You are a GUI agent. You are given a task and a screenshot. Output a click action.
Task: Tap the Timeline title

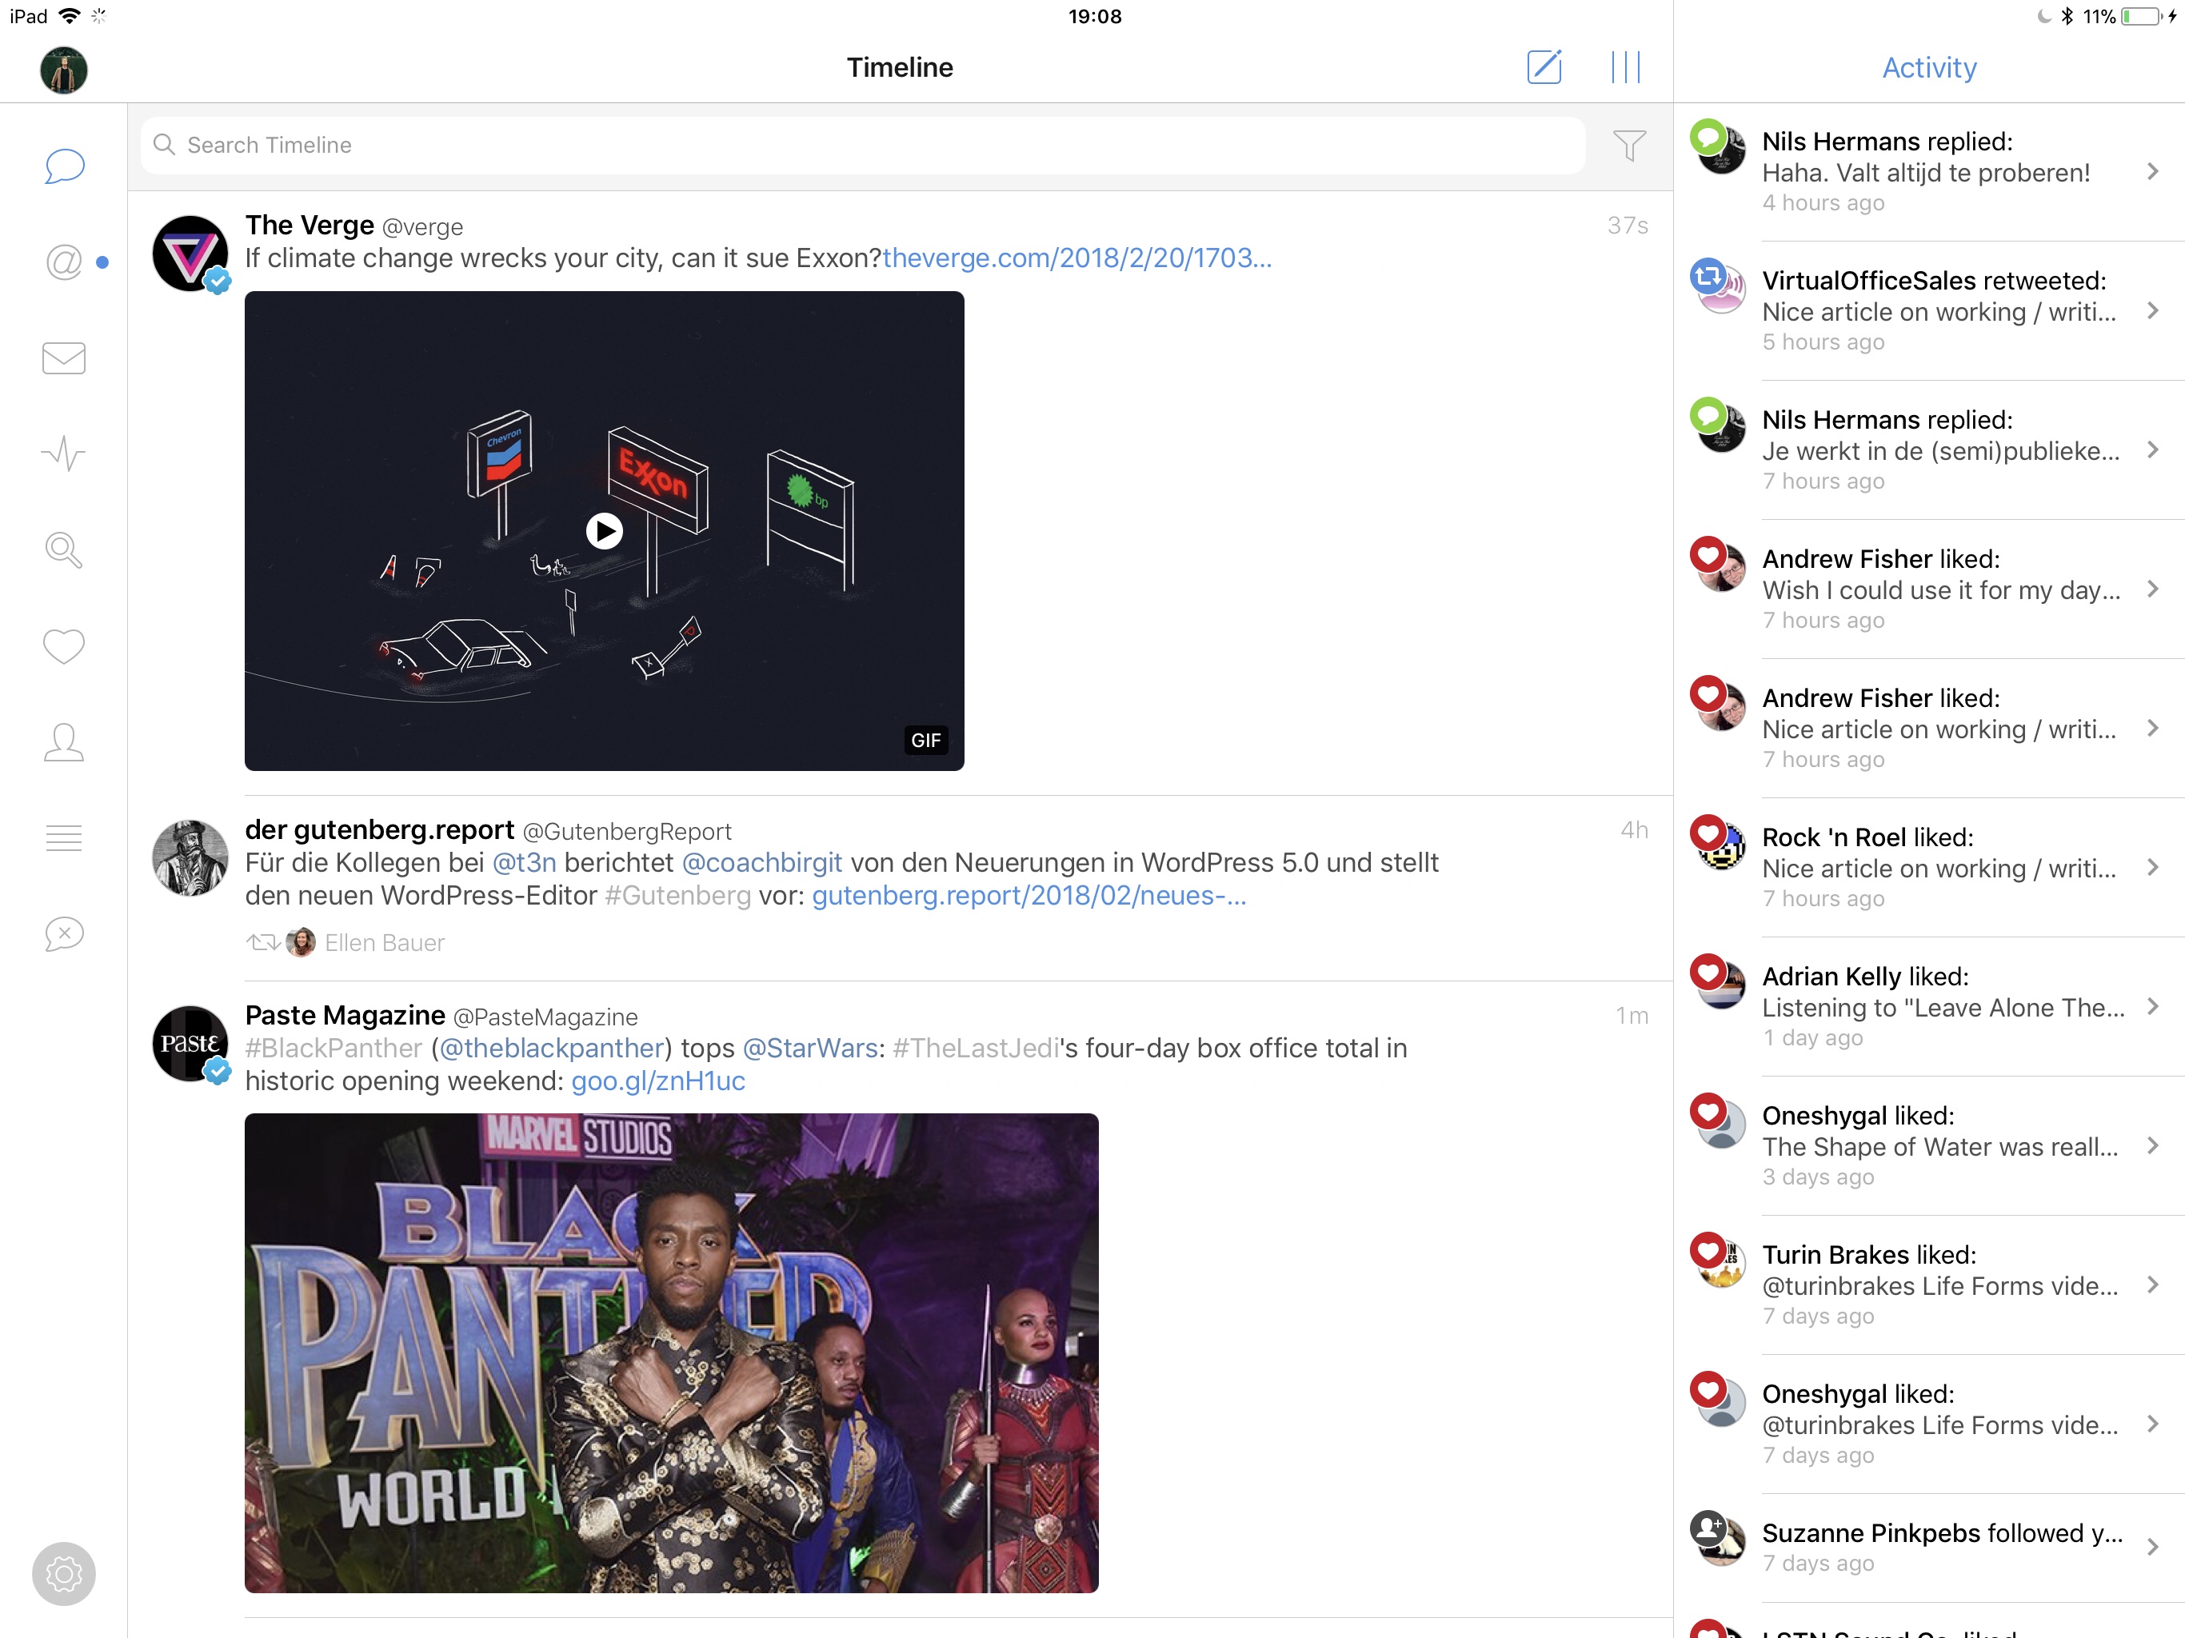pos(900,67)
